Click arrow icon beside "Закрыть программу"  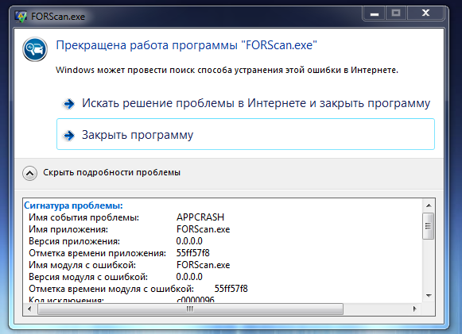(x=69, y=135)
